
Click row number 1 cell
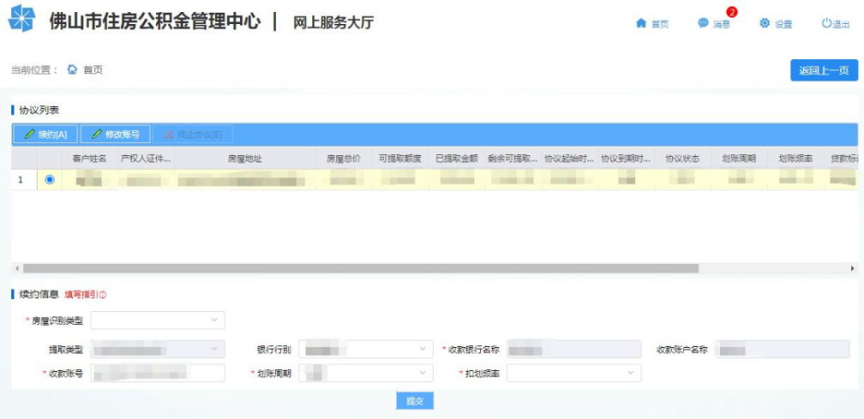tap(24, 179)
